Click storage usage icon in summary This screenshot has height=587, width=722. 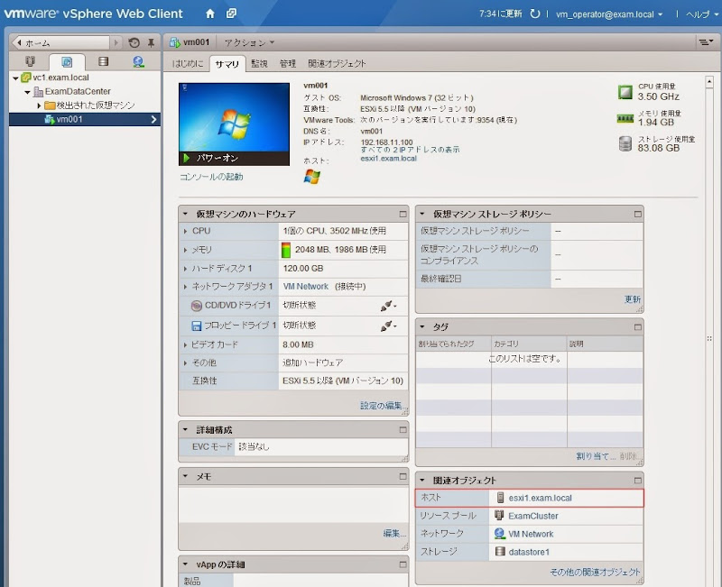(x=625, y=144)
